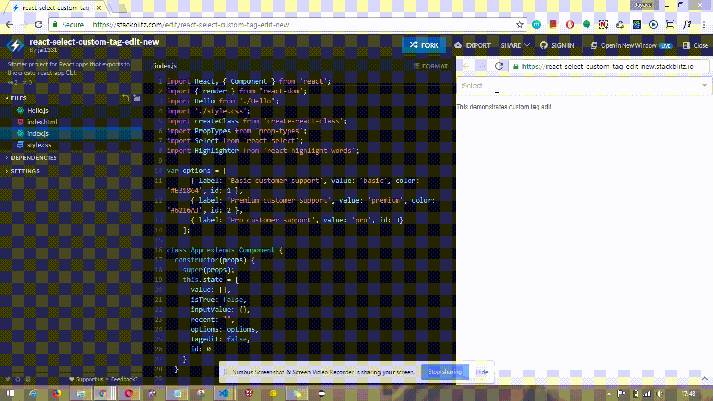This screenshot has width=713, height=401.
Task: Expand the SETTINGS section
Action: pyautogui.click(x=24, y=171)
